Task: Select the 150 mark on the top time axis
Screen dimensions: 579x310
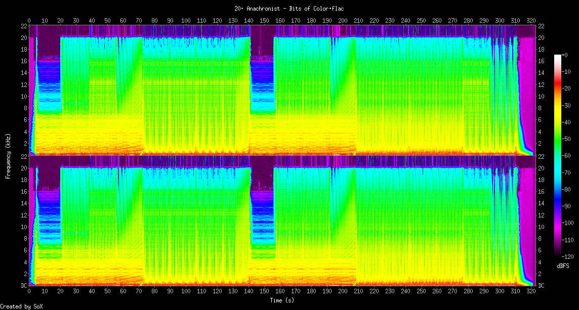Action: [265, 20]
